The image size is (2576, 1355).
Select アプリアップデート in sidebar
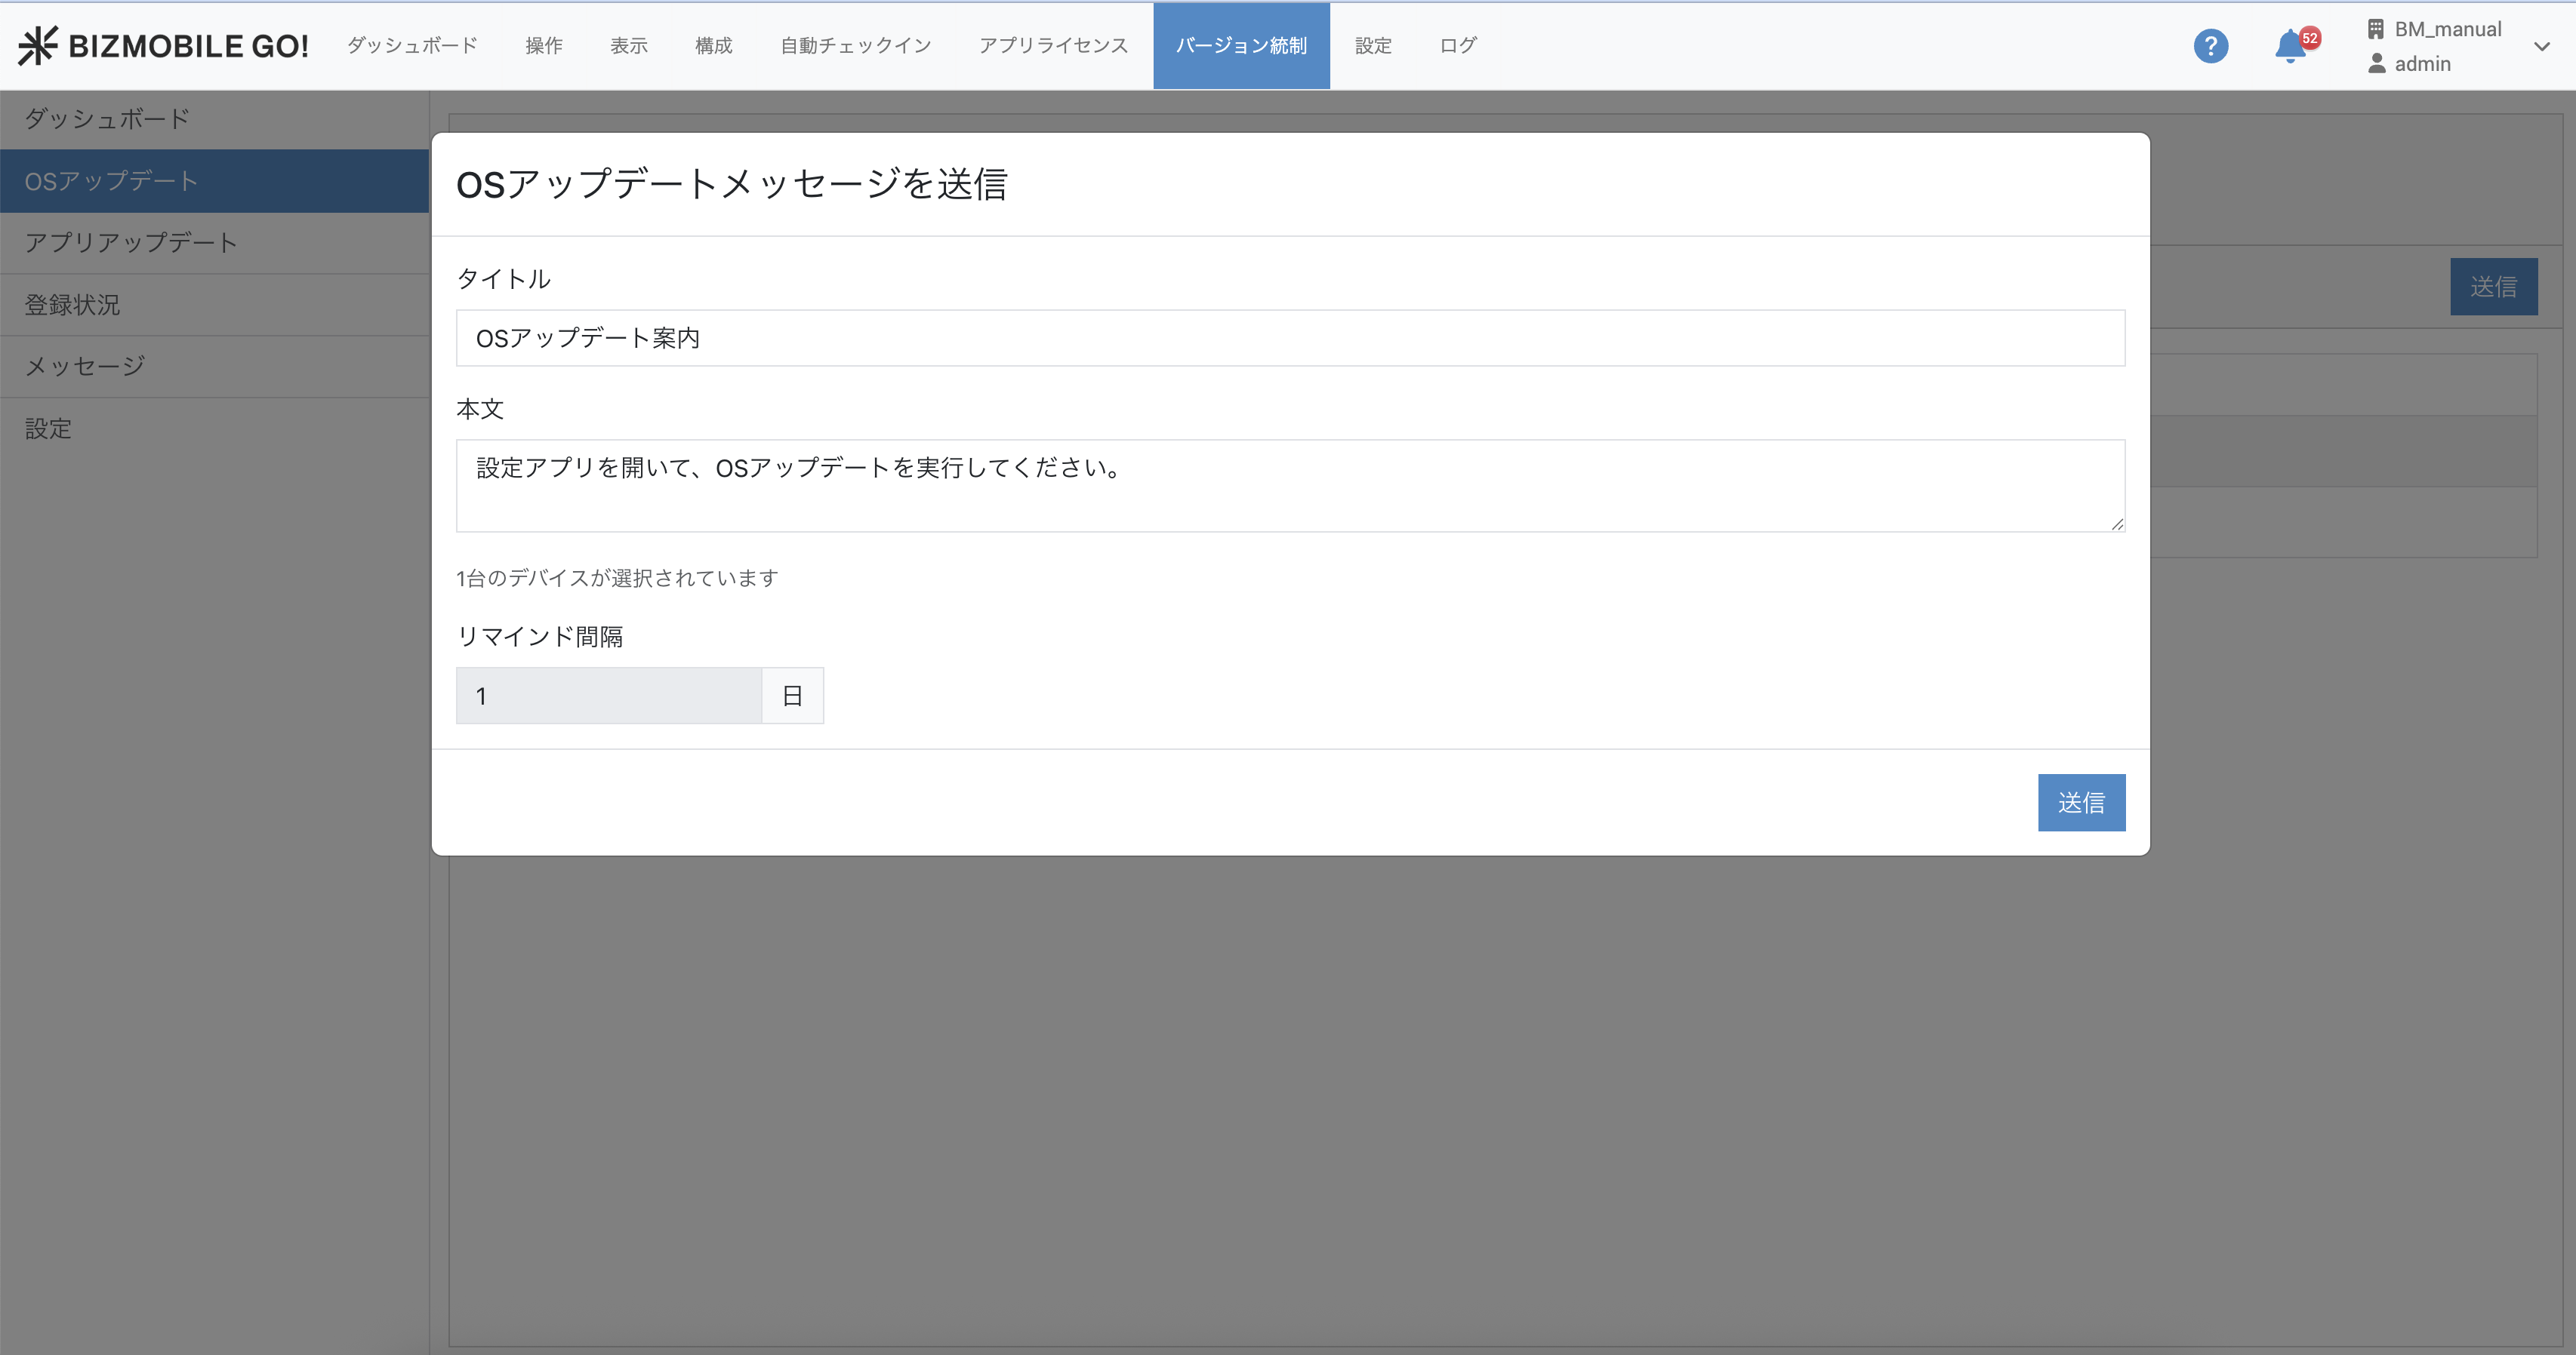tap(131, 243)
